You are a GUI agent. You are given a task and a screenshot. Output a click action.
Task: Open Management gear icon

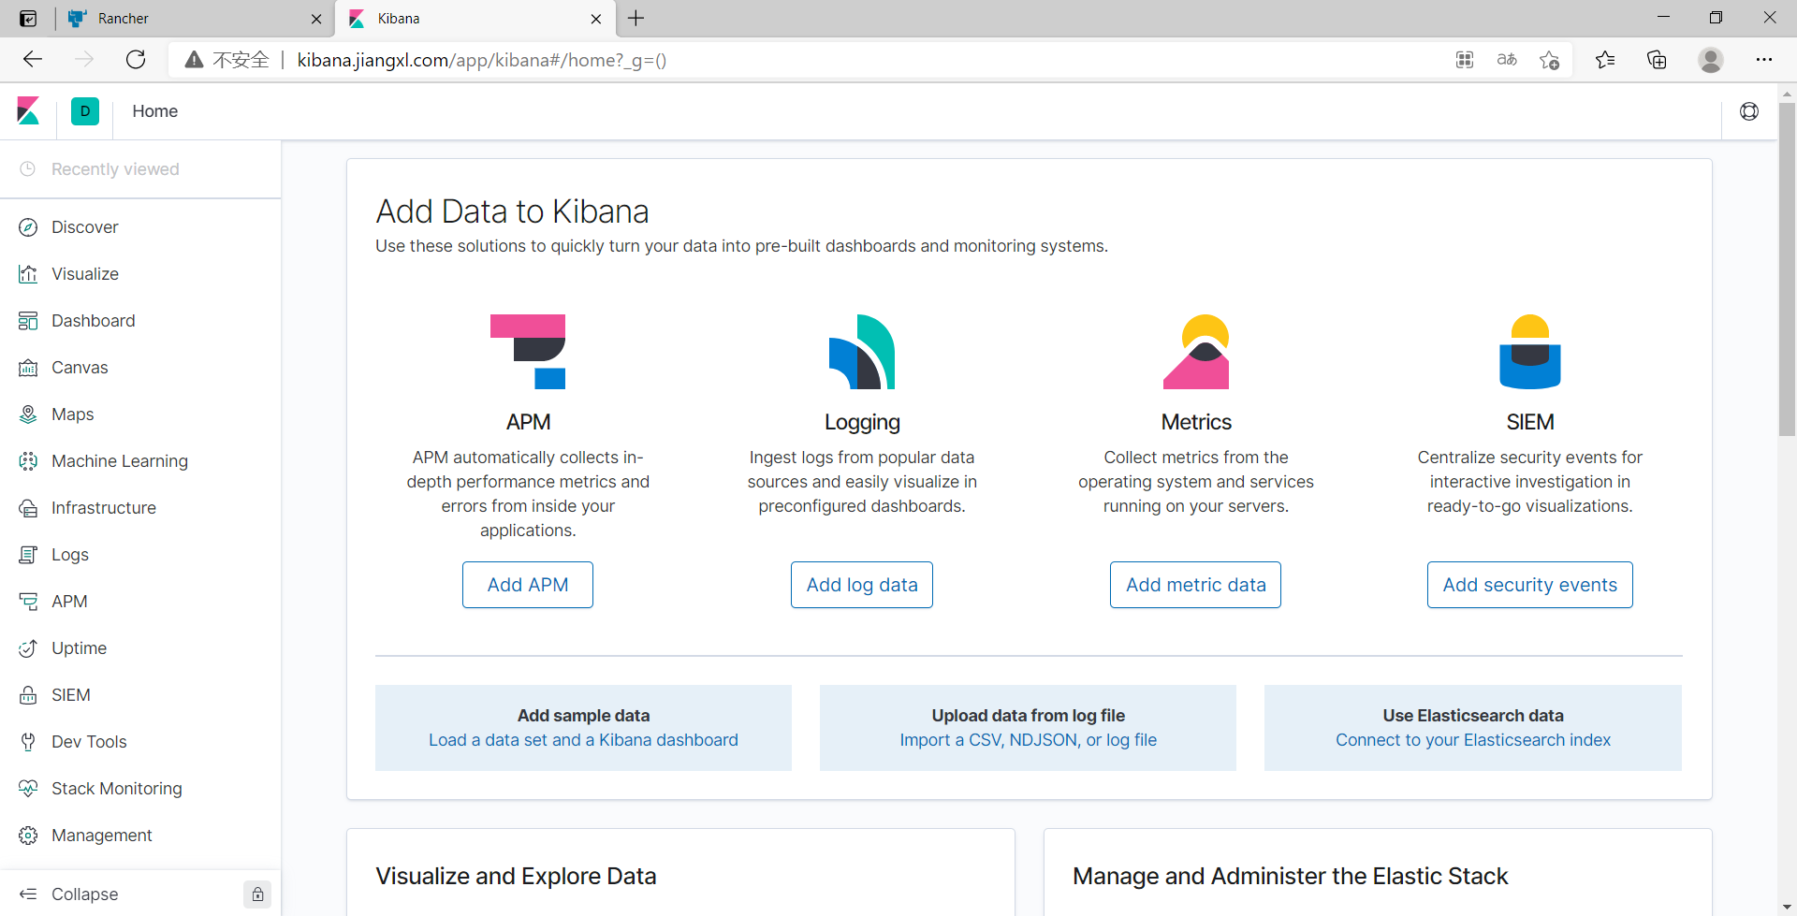[28, 836]
